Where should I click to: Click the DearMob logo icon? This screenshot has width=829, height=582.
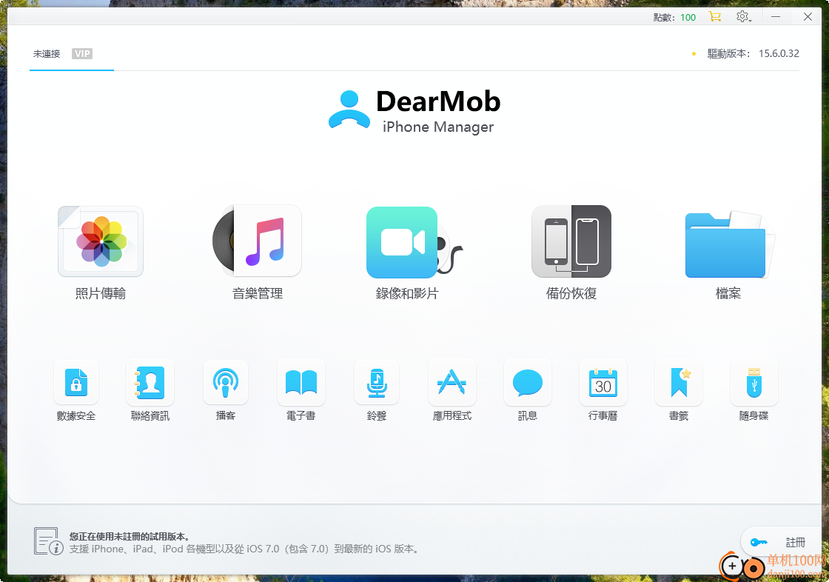pos(349,110)
